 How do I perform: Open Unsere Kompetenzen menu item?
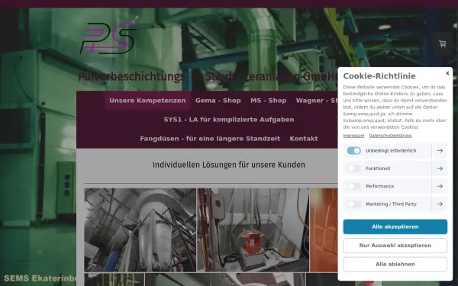tap(147, 101)
